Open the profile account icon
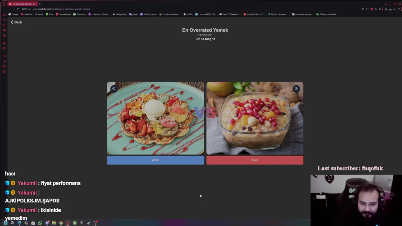Viewport: 402px width, 226px height. click(390, 9)
